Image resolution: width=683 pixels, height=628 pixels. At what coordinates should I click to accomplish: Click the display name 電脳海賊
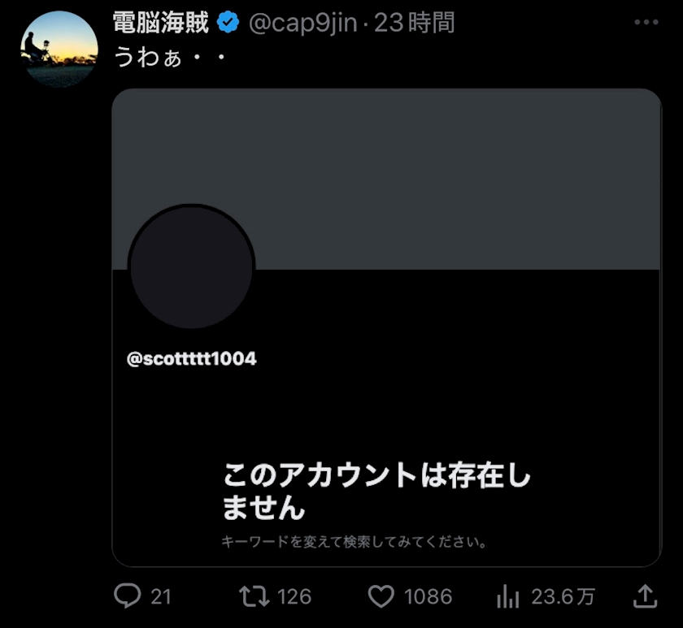tap(161, 24)
